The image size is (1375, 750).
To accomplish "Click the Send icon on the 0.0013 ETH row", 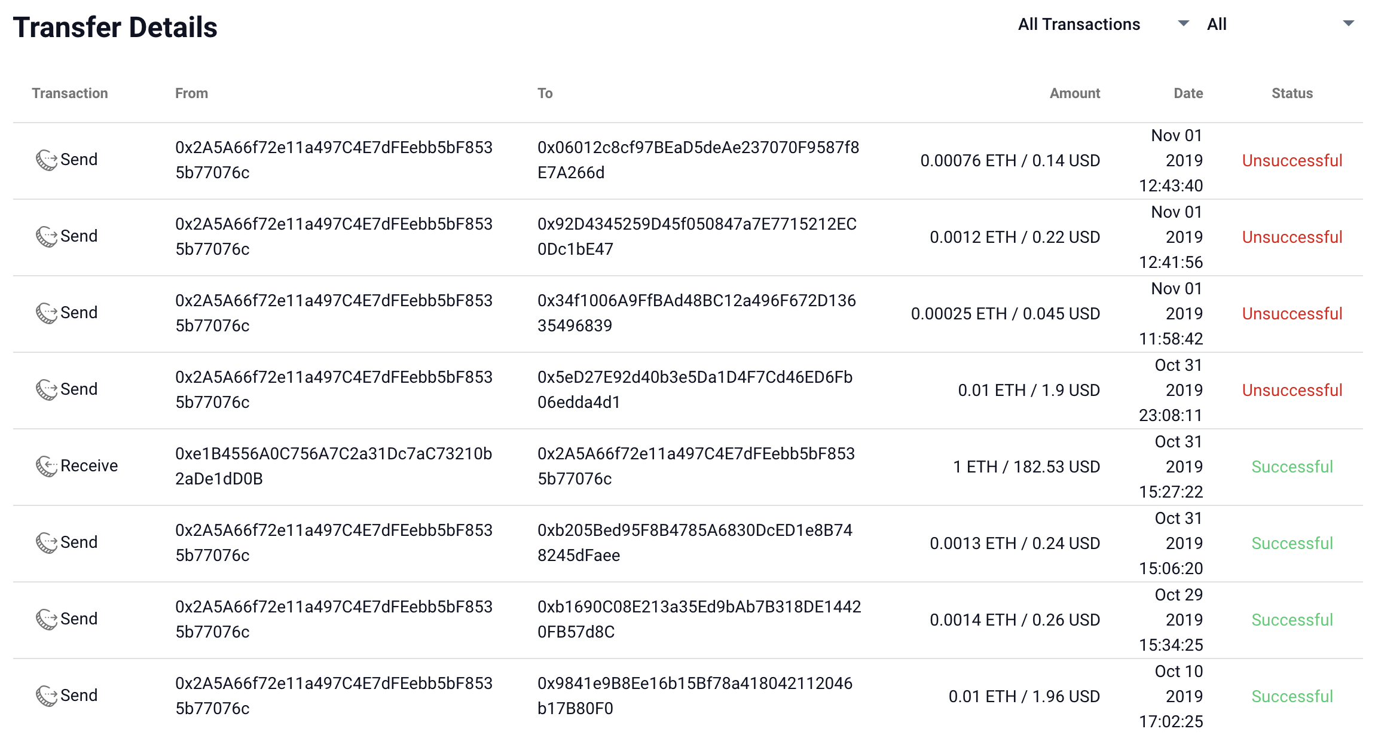I will [x=45, y=542].
